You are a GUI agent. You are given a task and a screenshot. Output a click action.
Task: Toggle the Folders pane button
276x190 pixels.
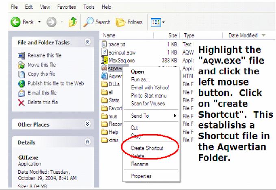pos(132,22)
